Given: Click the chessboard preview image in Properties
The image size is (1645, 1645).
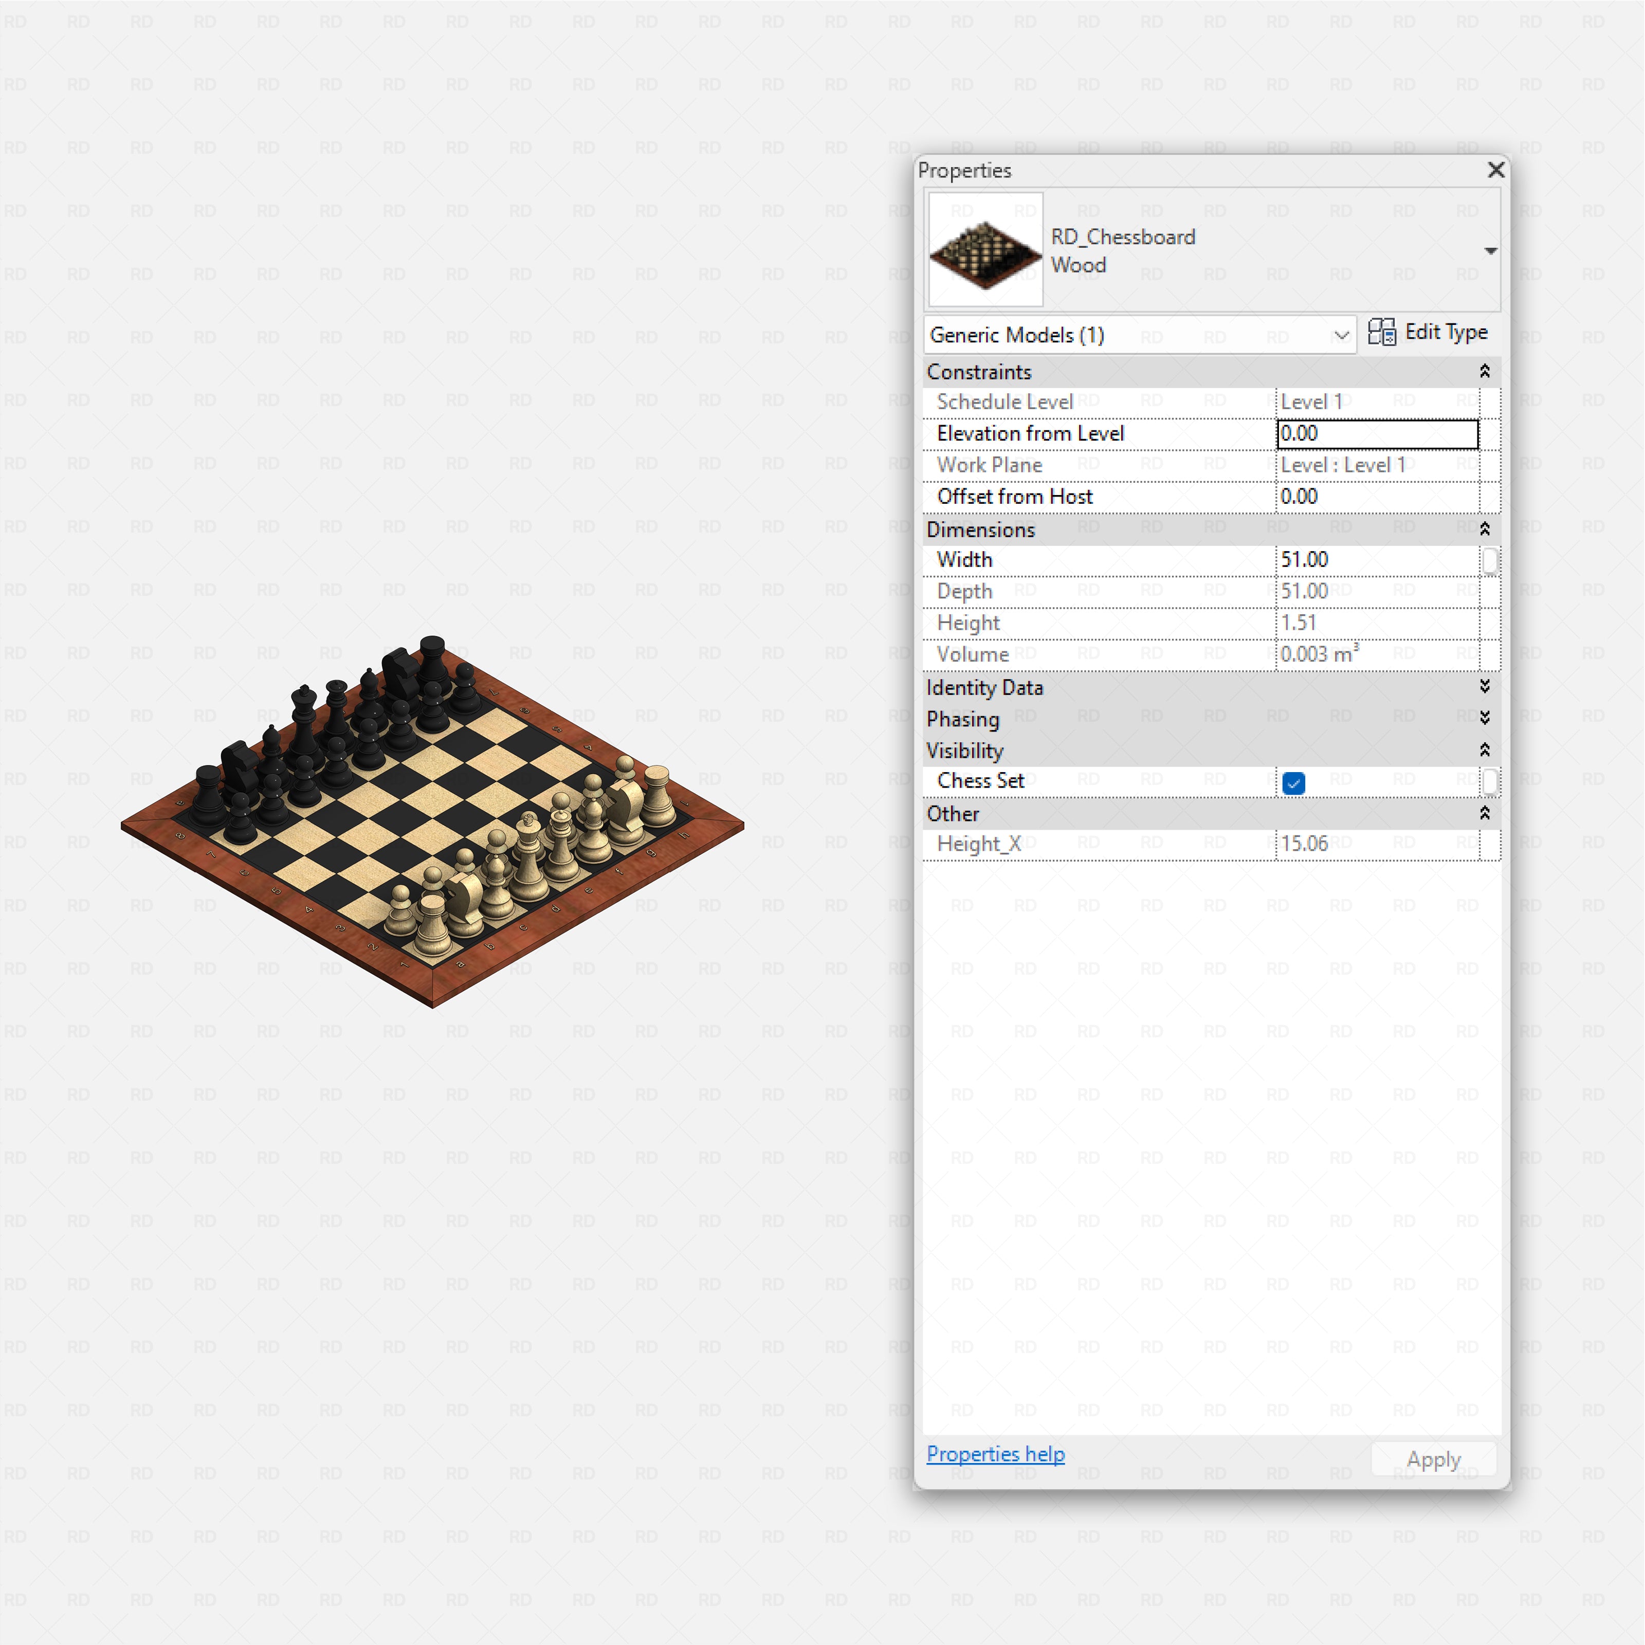Looking at the screenshot, I should pyautogui.click(x=985, y=249).
